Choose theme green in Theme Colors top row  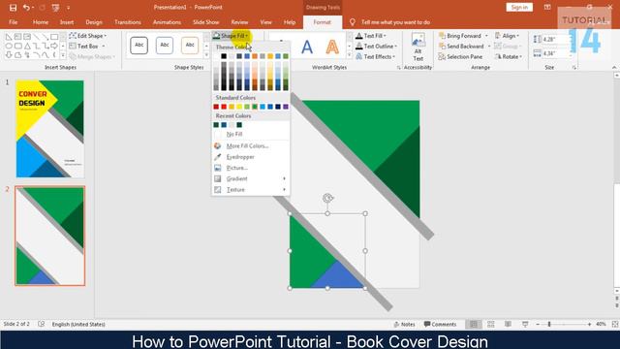coord(286,56)
